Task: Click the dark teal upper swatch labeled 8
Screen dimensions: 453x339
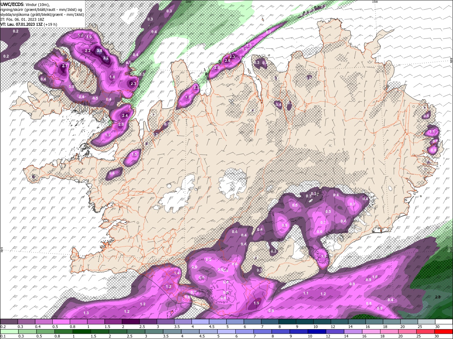Action: [x=287, y=322]
